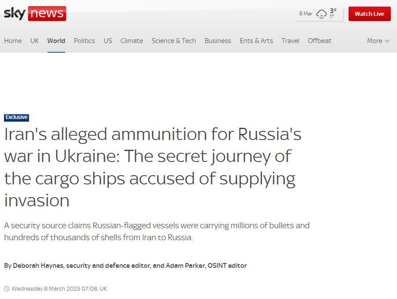The height and width of the screenshot is (299, 397).
Task: Expand the More navigation dropdown
Action: pos(378,41)
